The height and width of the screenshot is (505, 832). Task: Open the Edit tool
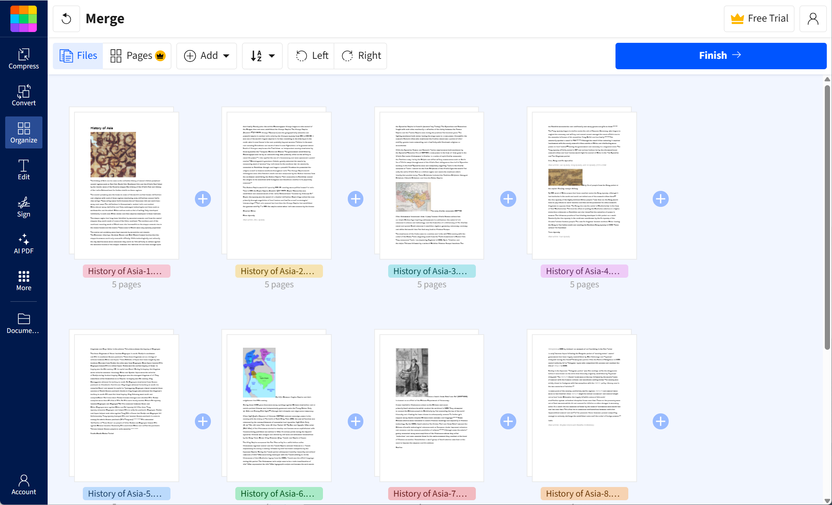(24, 169)
